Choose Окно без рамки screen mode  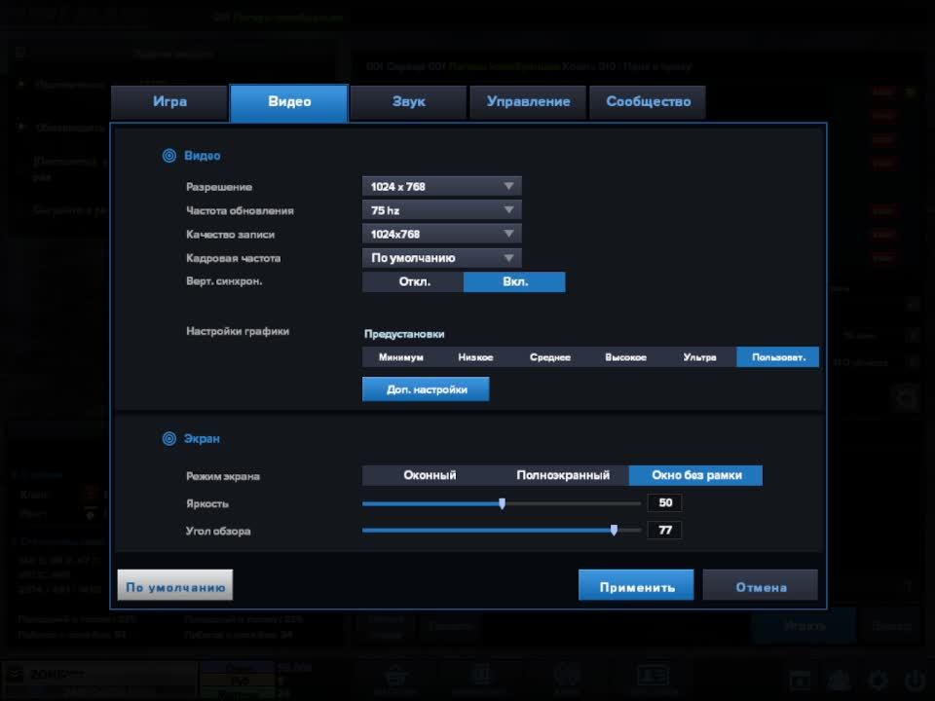tap(695, 476)
